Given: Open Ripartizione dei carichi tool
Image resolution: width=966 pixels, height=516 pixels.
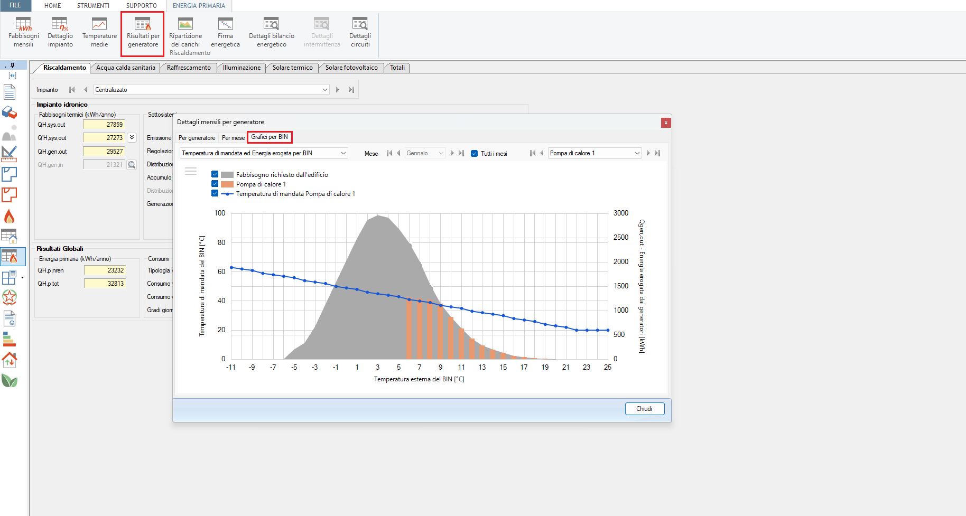Looking at the screenshot, I should click(x=185, y=32).
